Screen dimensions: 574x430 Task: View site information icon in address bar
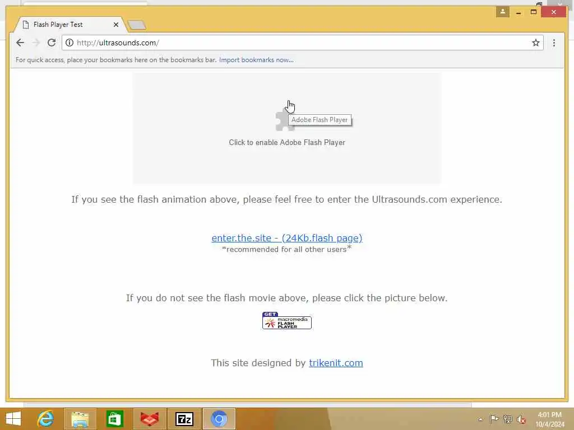pos(69,43)
